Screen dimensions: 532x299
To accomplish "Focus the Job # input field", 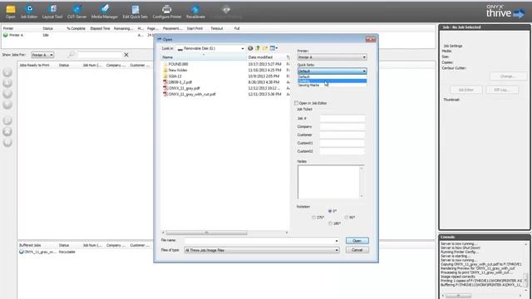I will click(342, 118).
